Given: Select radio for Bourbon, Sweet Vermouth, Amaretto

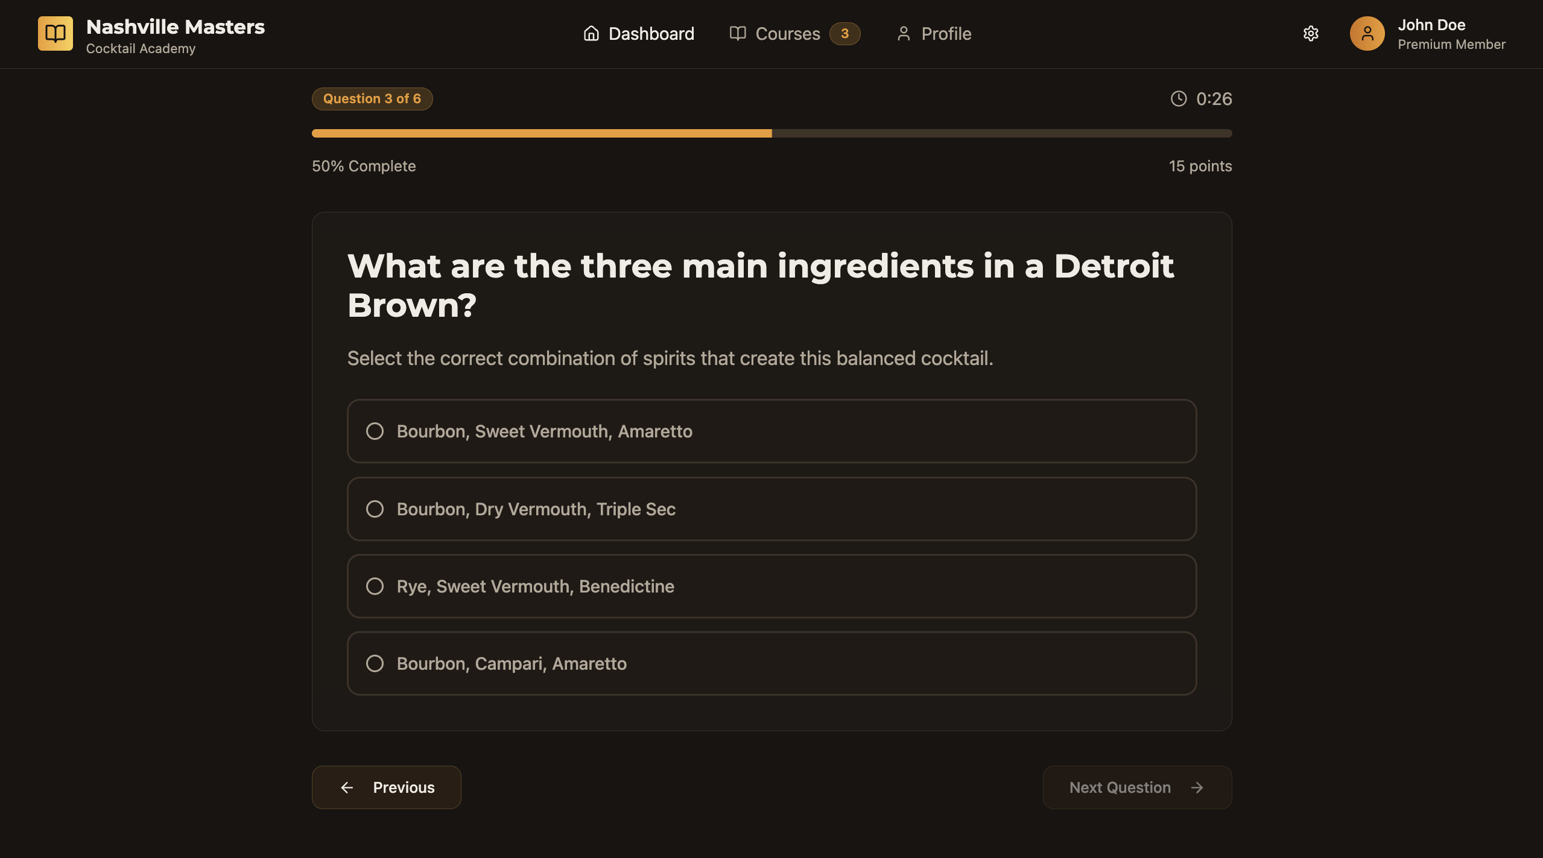Looking at the screenshot, I should click(x=375, y=431).
